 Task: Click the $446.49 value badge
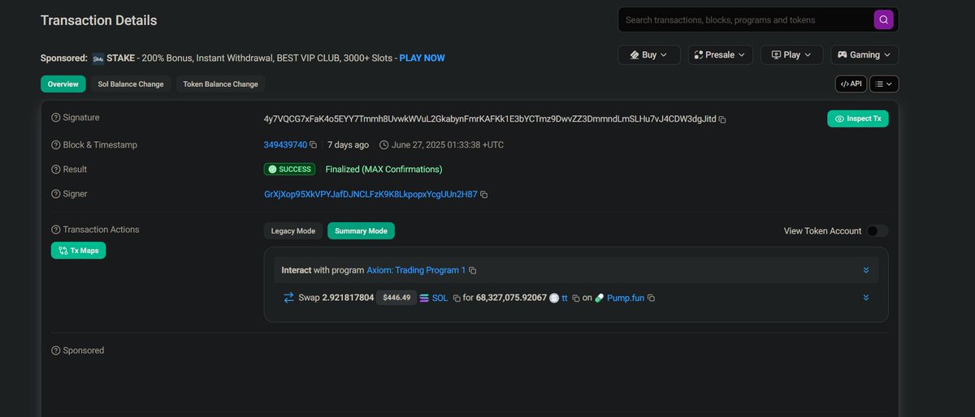tap(396, 298)
